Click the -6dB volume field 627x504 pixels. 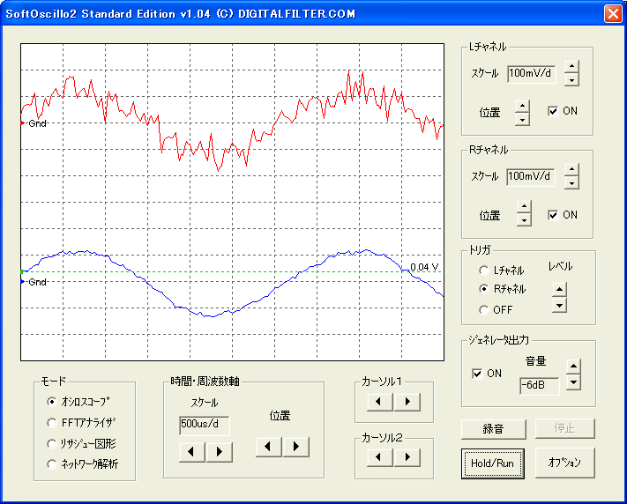(x=539, y=385)
